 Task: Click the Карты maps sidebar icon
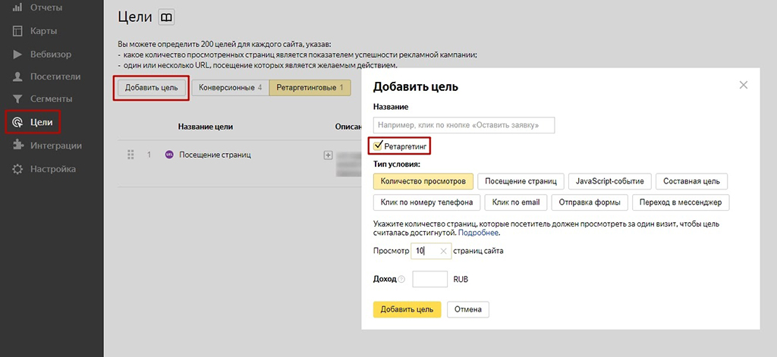[x=17, y=31]
